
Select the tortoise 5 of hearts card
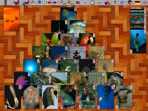pyautogui.click(x=124, y=97)
